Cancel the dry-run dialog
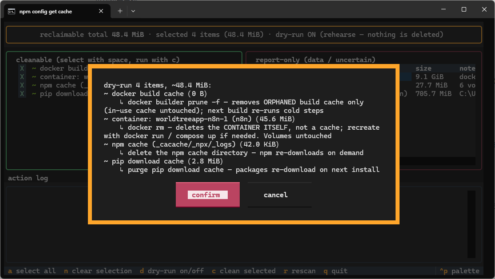Viewport: 495px width, 279px height. (279, 195)
